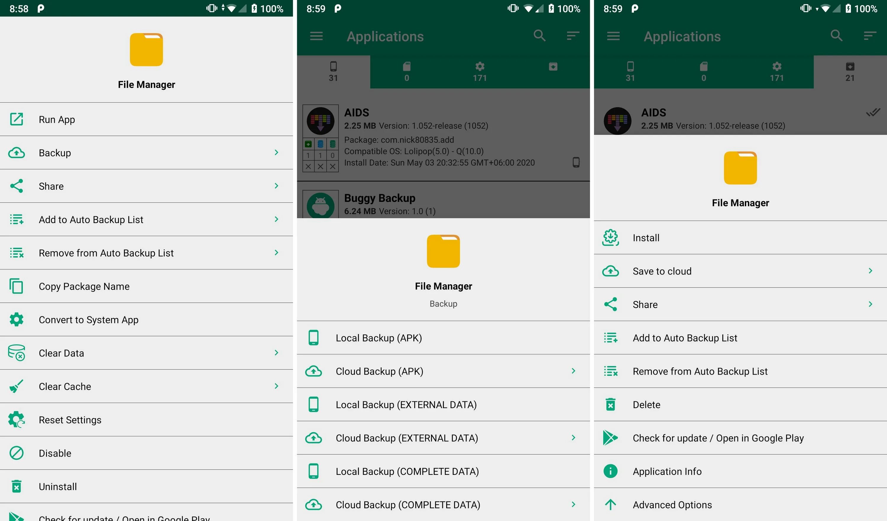Click the Application Info icon
The height and width of the screenshot is (521, 887).
610,471
